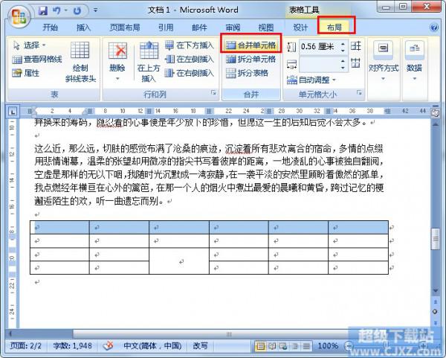446x358 pixels.
Task: Open the 引用 References tab
Action: tap(166, 28)
